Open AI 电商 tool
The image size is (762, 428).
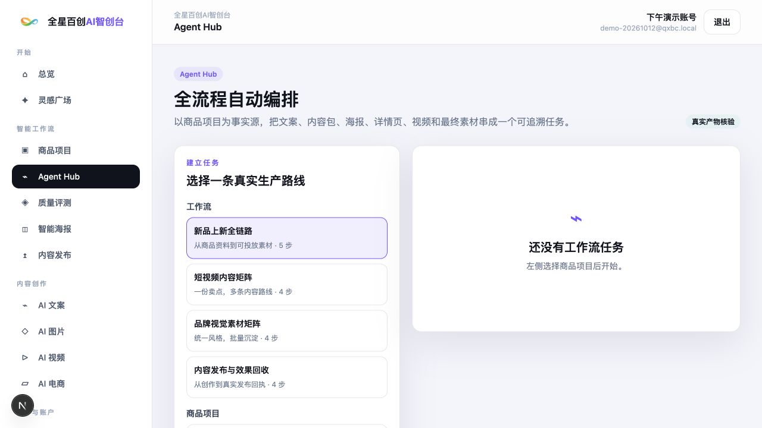click(x=76, y=384)
